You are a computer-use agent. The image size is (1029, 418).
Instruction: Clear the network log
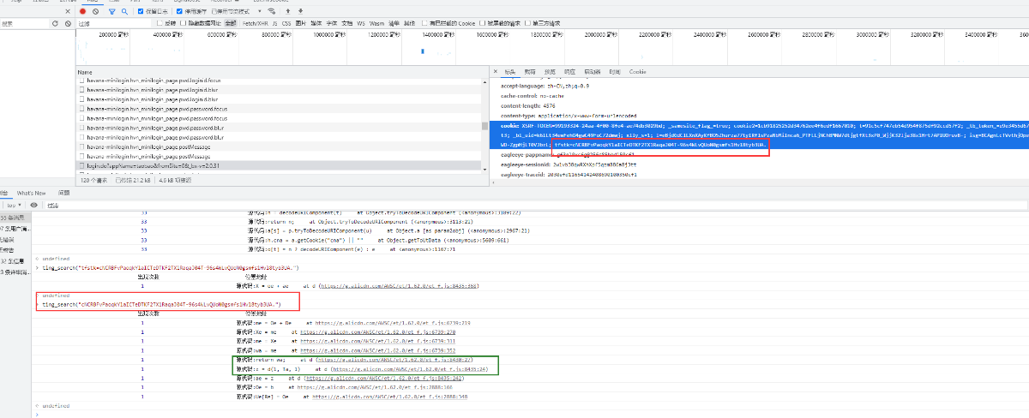click(95, 11)
